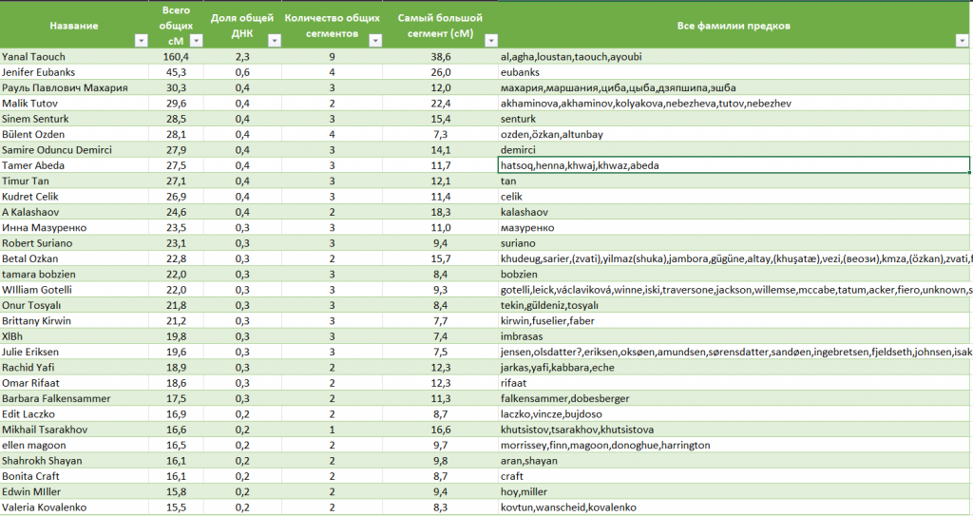
Task: Open the Всего общих сМ filter dropdown
Action: [196, 41]
